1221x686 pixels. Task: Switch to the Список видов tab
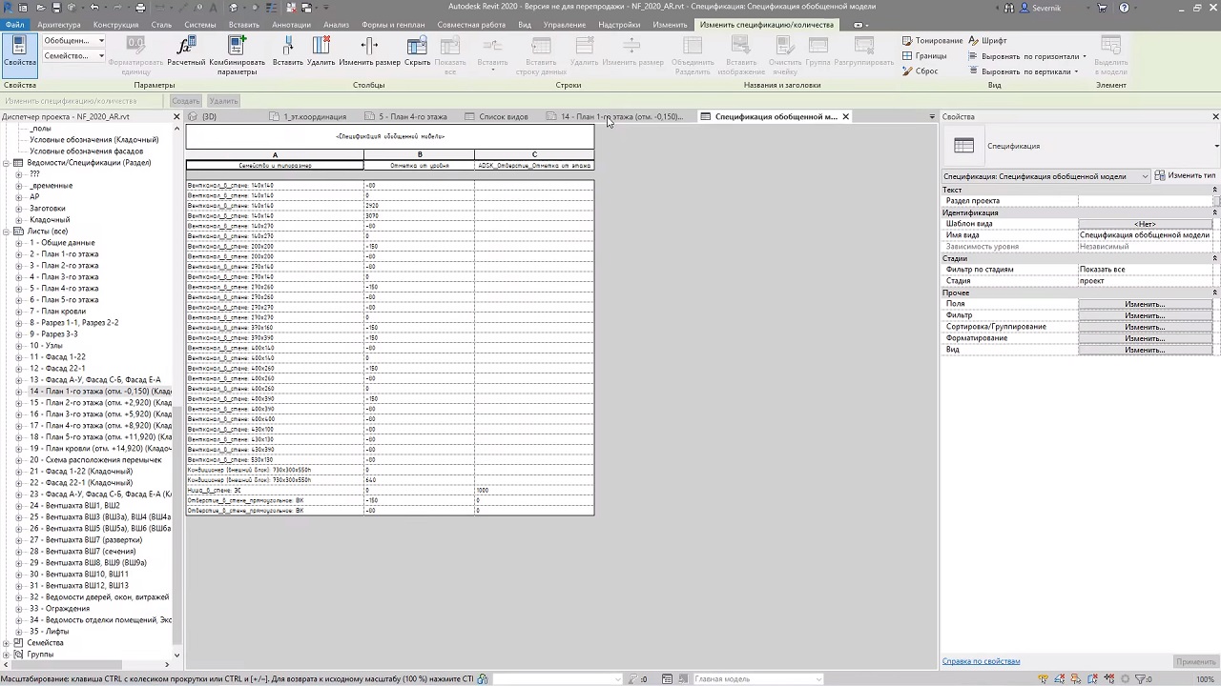(503, 117)
